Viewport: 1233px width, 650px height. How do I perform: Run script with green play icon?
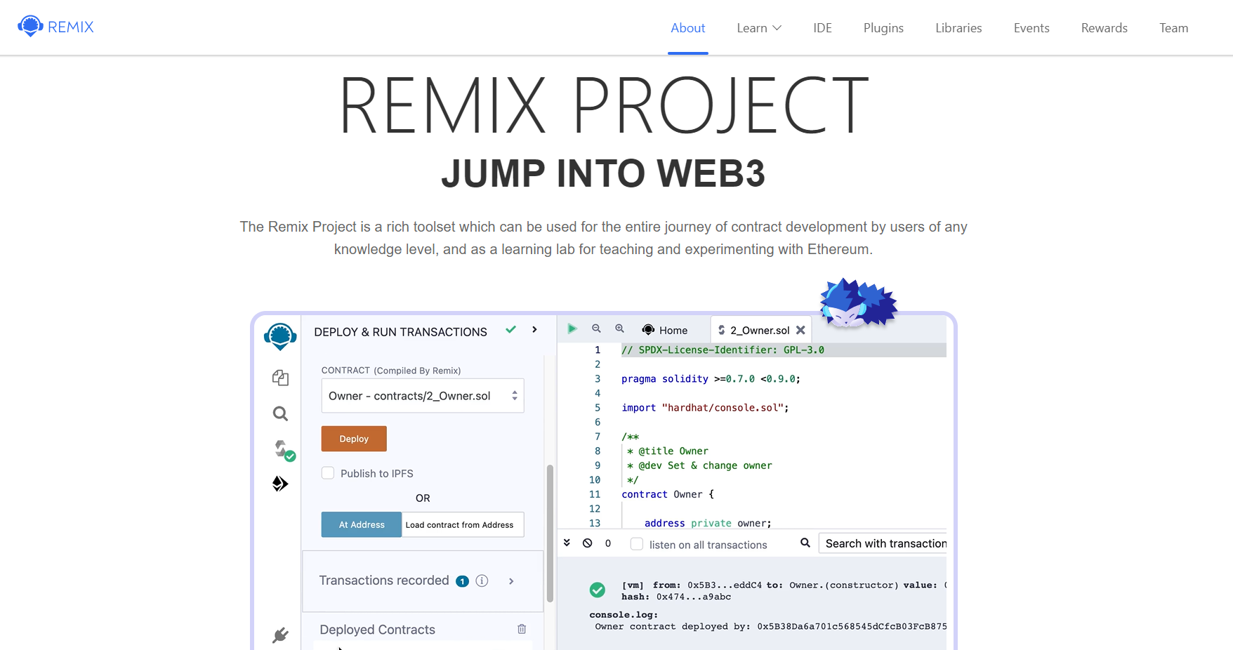[572, 329]
